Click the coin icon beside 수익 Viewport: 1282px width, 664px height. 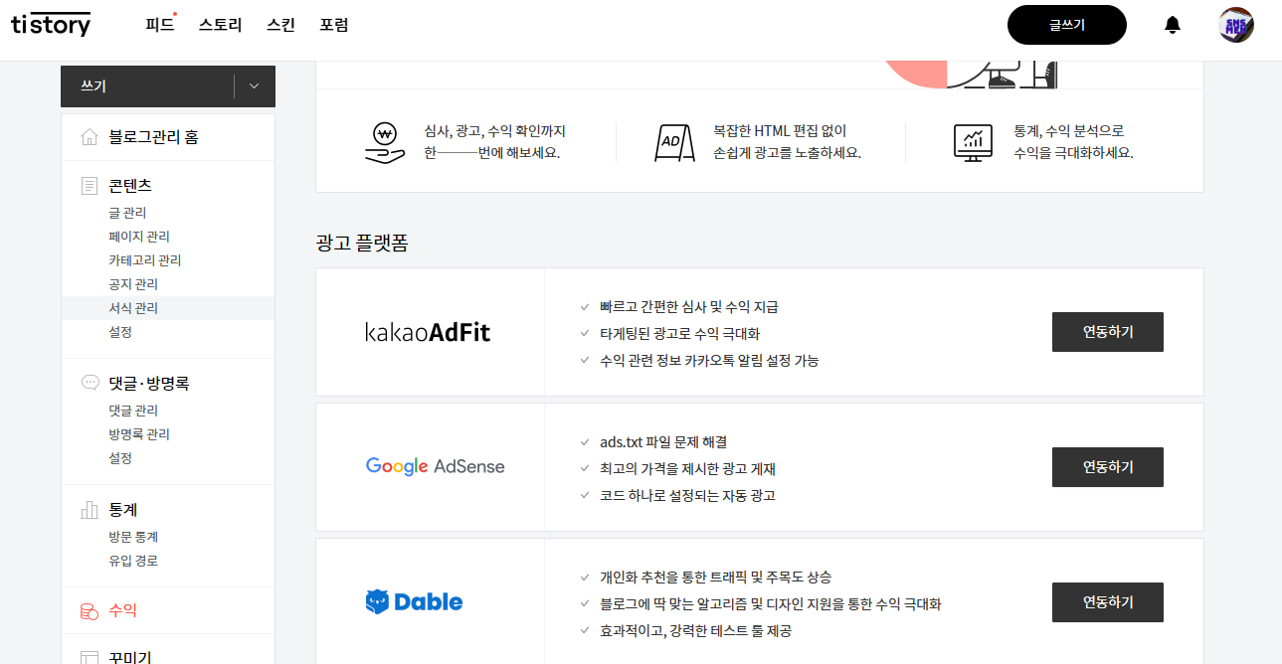tap(90, 611)
